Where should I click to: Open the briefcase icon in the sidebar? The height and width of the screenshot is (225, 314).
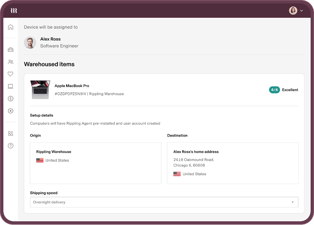tap(11, 50)
